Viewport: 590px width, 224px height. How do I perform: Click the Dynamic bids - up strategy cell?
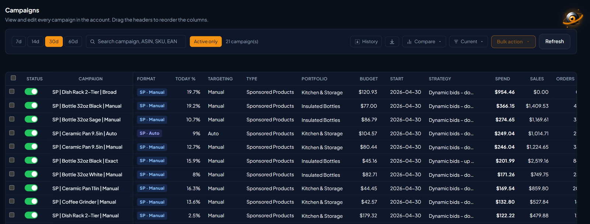451,161
